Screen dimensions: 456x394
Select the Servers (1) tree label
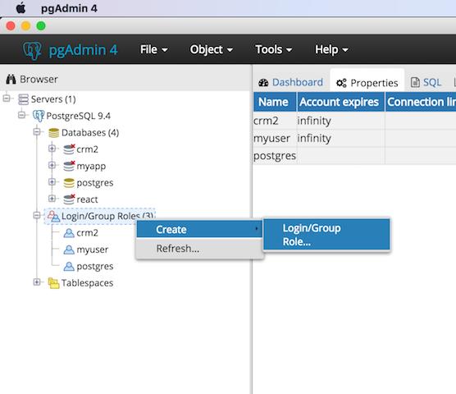(53, 99)
